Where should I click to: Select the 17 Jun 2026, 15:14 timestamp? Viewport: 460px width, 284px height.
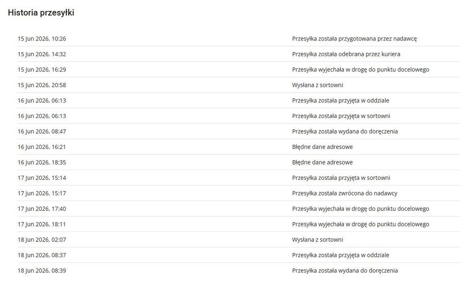click(41, 177)
